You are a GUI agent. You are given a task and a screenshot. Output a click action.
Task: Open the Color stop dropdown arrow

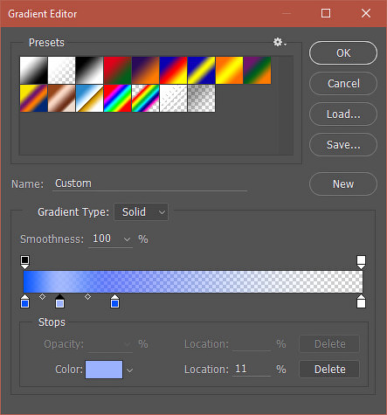tap(130, 370)
